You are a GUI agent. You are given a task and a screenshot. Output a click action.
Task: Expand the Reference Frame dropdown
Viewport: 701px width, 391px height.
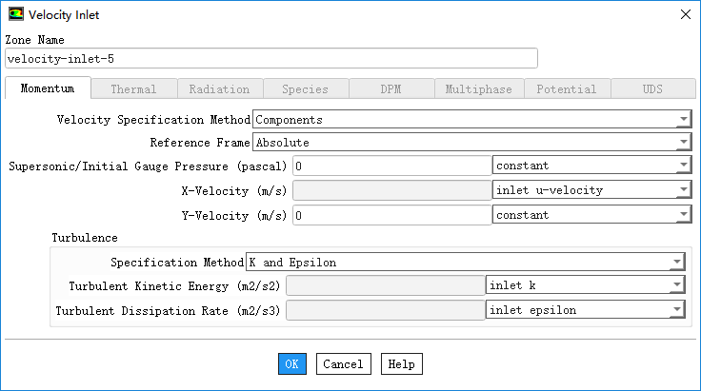point(471,143)
